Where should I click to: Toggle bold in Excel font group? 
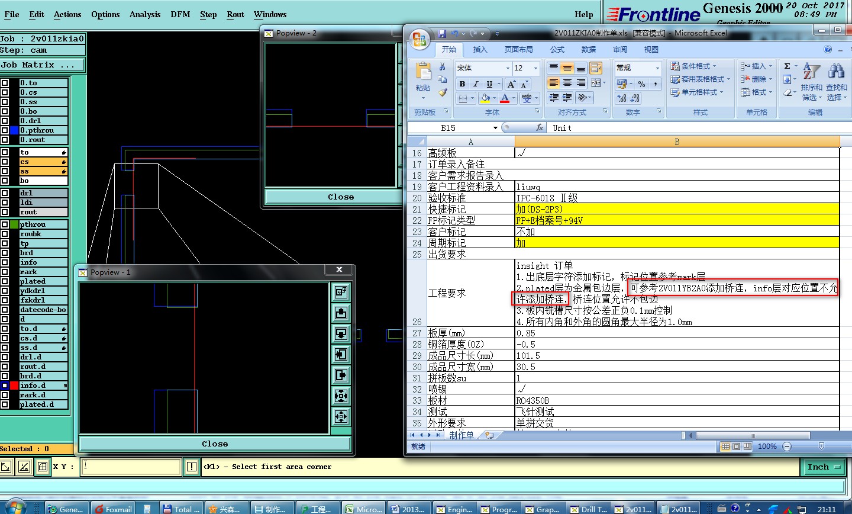462,84
